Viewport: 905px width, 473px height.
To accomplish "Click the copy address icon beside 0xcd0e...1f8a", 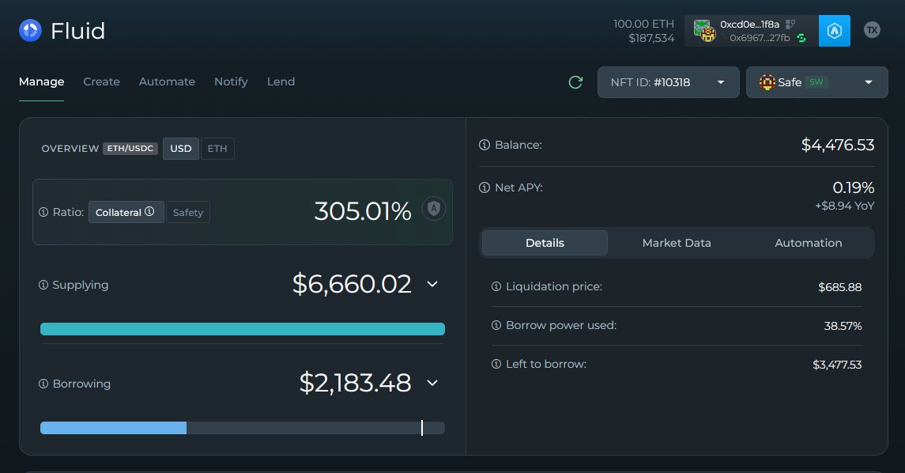I will click(790, 25).
